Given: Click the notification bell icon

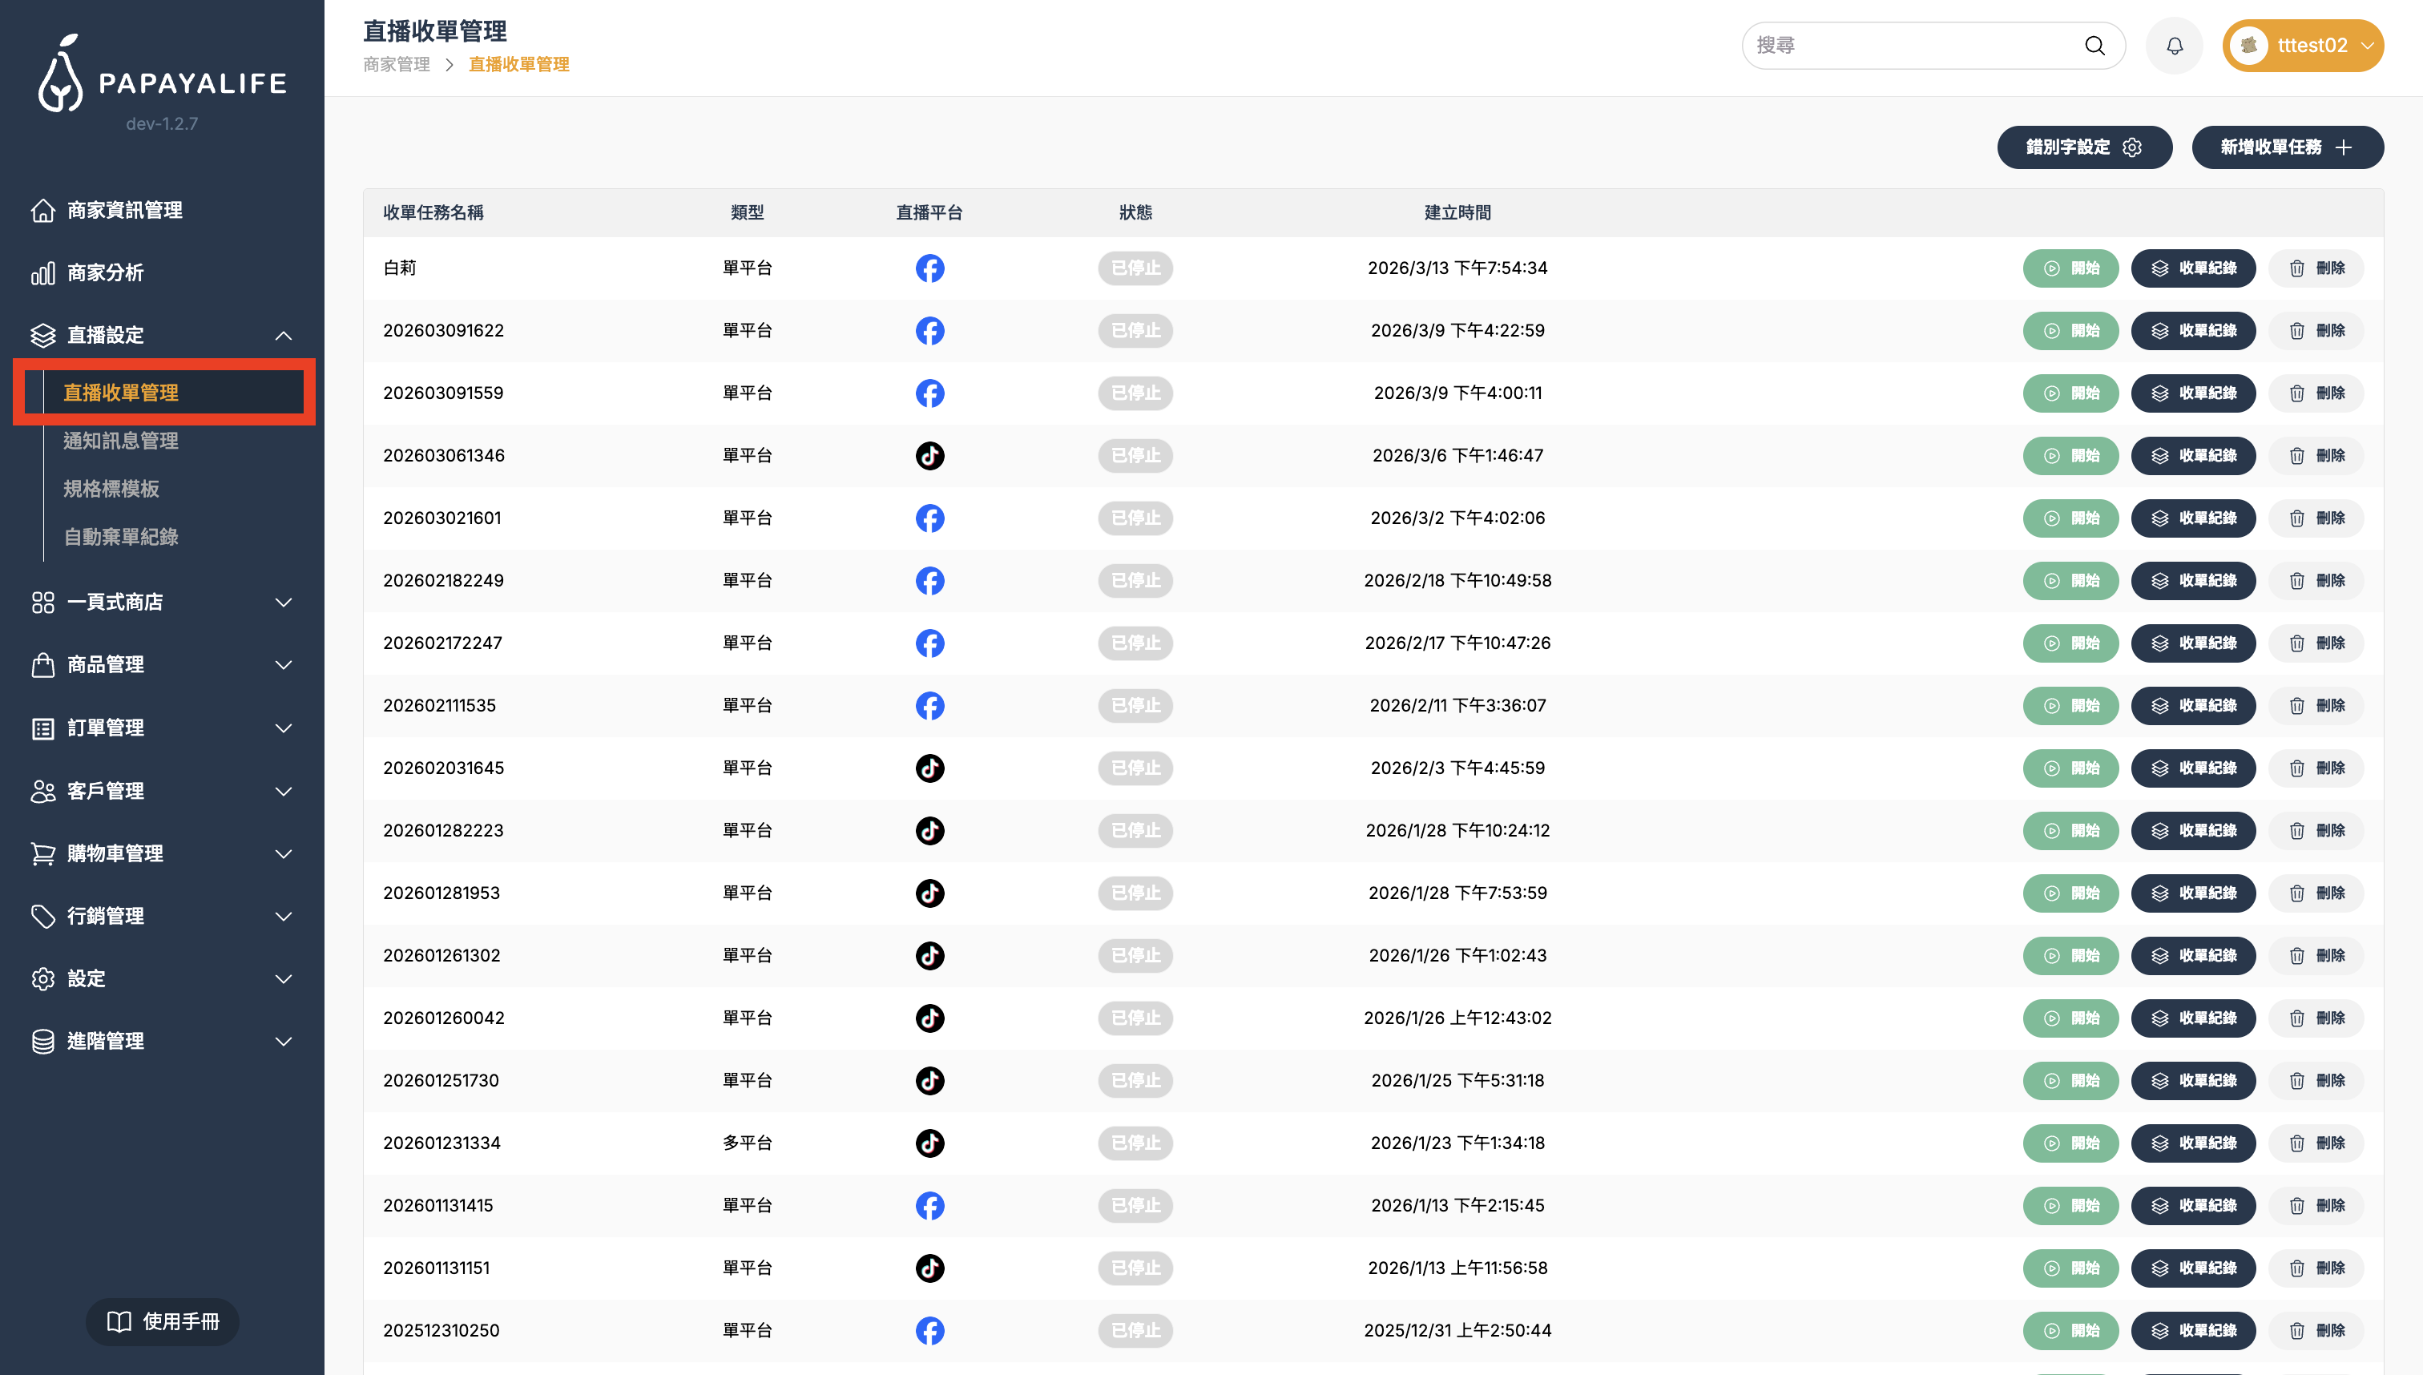Looking at the screenshot, I should pos(2174,46).
